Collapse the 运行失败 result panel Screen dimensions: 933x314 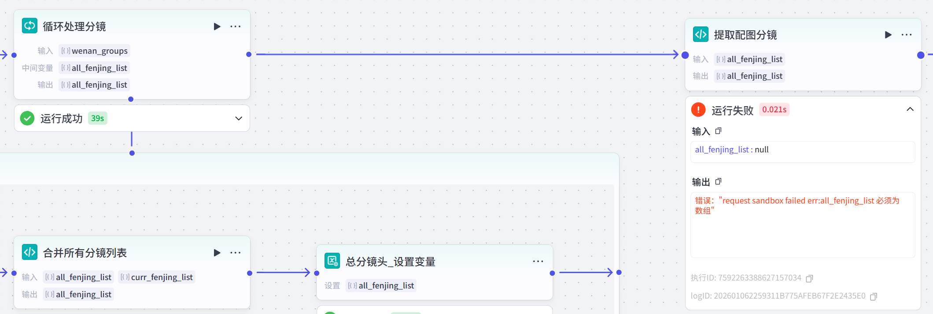point(910,109)
